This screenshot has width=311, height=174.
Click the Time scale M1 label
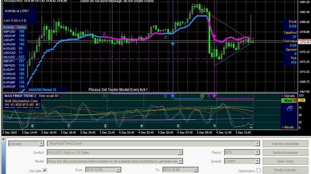click(49, 96)
